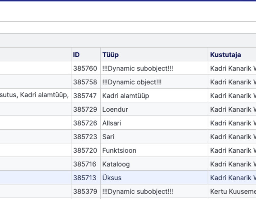Image resolution: width=256 pixels, height=199 pixels.
Task: Click '!!!Dynamic object!!!' type cell
Action: click(154, 82)
